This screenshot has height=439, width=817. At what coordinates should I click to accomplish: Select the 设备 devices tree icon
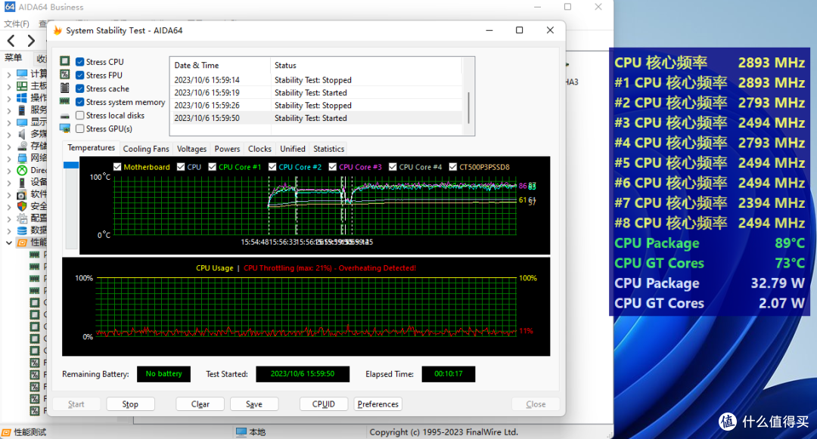22,182
